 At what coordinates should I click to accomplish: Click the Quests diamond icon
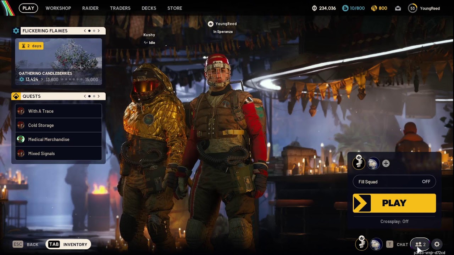pyautogui.click(x=16, y=96)
